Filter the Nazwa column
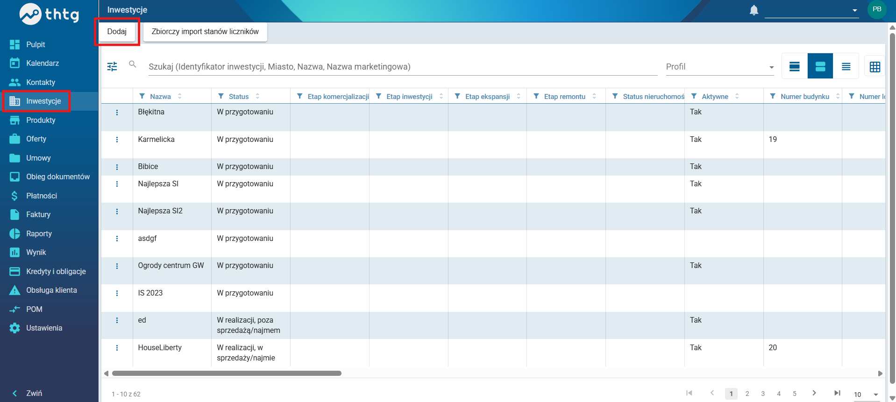Viewport: 896px width, 402px height. [x=142, y=96]
